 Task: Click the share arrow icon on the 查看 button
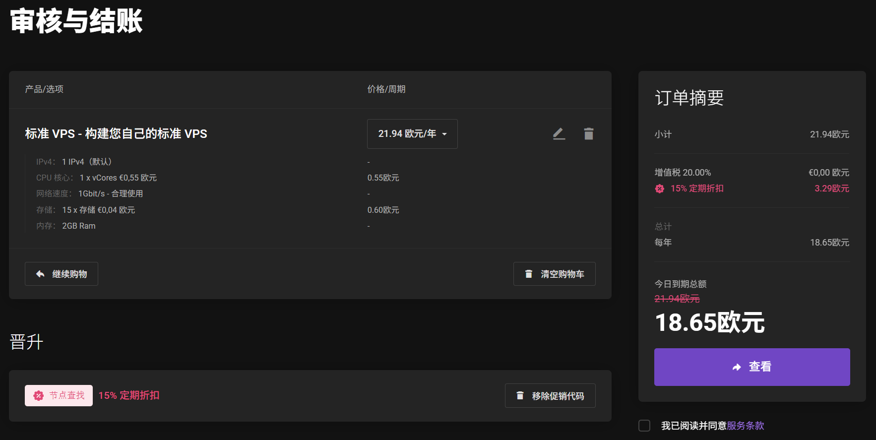(x=737, y=367)
